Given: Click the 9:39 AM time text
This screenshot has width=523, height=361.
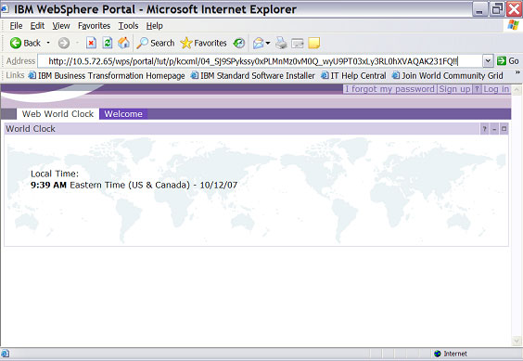Looking at the screenshot, I should coord(49,185).
